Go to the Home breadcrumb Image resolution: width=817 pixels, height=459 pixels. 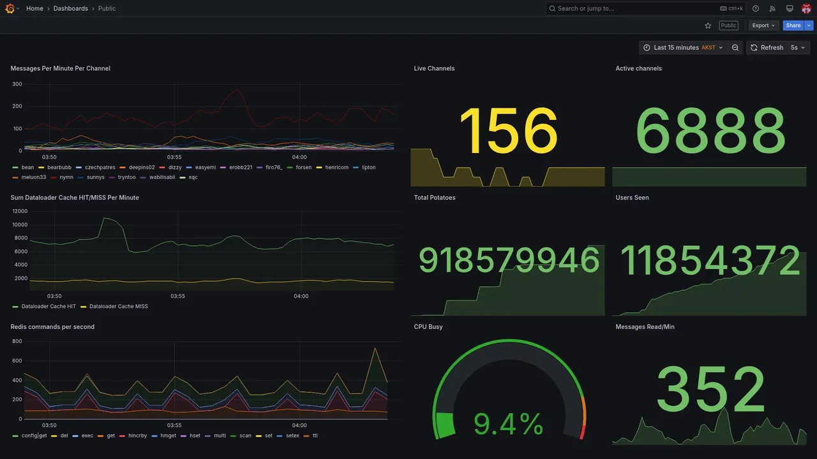(x=34, y=8)
